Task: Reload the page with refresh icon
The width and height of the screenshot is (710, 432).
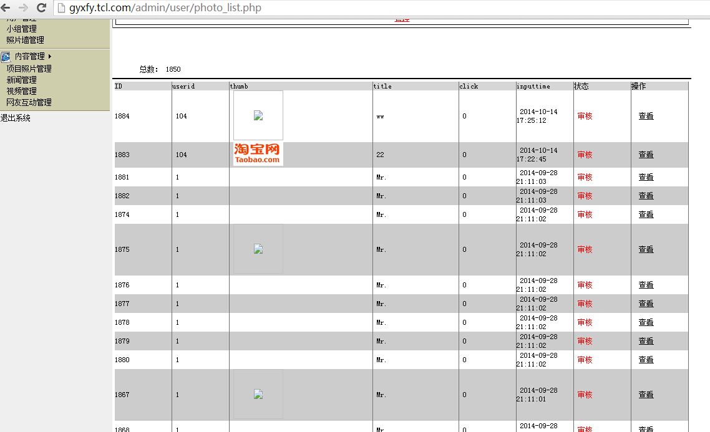Action: pos(41,7)
